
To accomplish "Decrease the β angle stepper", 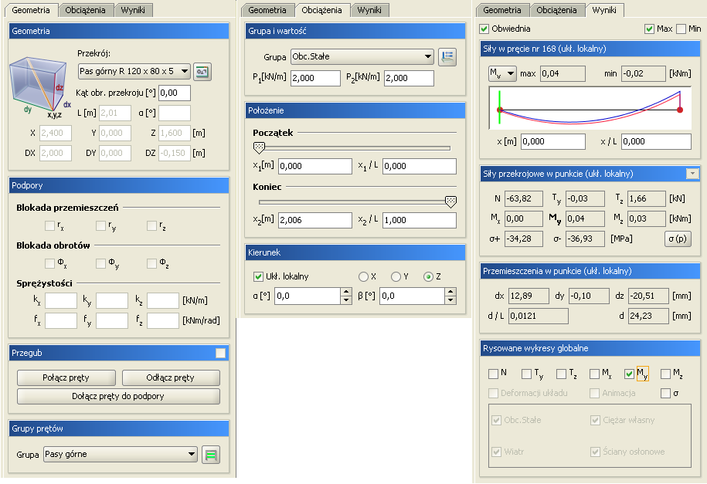I will pyautogui.click(x=451, y=300).
